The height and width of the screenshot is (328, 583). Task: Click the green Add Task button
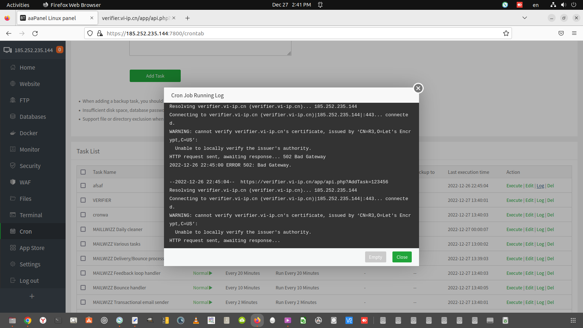click(155, 76)
